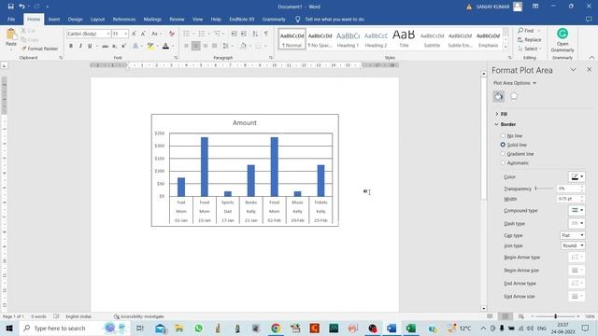Click the Paste clipboard icon
Image resolution: width=598 pixels, height=336 pixels.
point(11,35)
